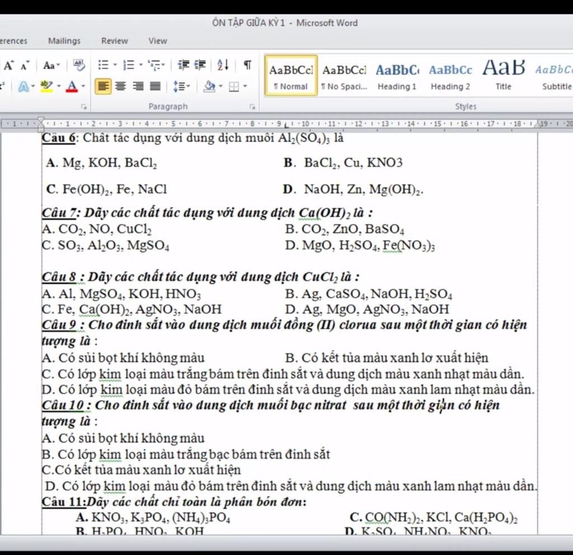Click the tab stop marker near ruler mark 9
Image resolution: width=573 pixels, height=555 pixels.
[286, 126]
